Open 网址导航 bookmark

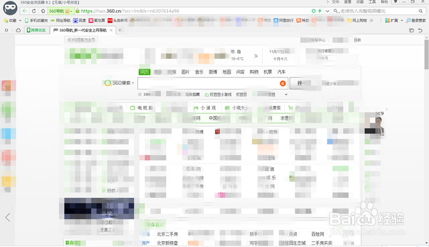tap(61, 20)
